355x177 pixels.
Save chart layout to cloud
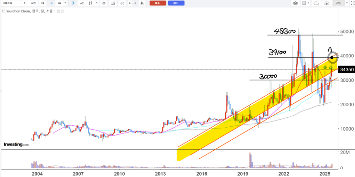point(327,3)
